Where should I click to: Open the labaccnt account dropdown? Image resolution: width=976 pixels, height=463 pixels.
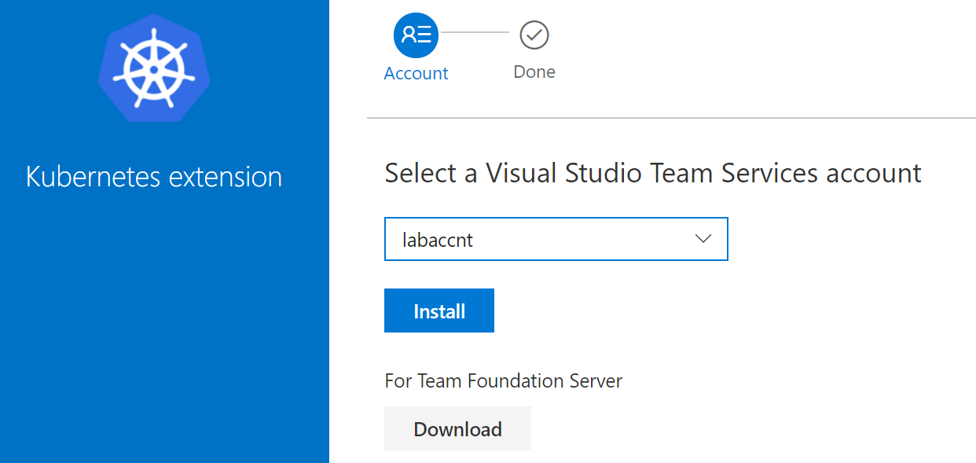(x=556, y=239)
